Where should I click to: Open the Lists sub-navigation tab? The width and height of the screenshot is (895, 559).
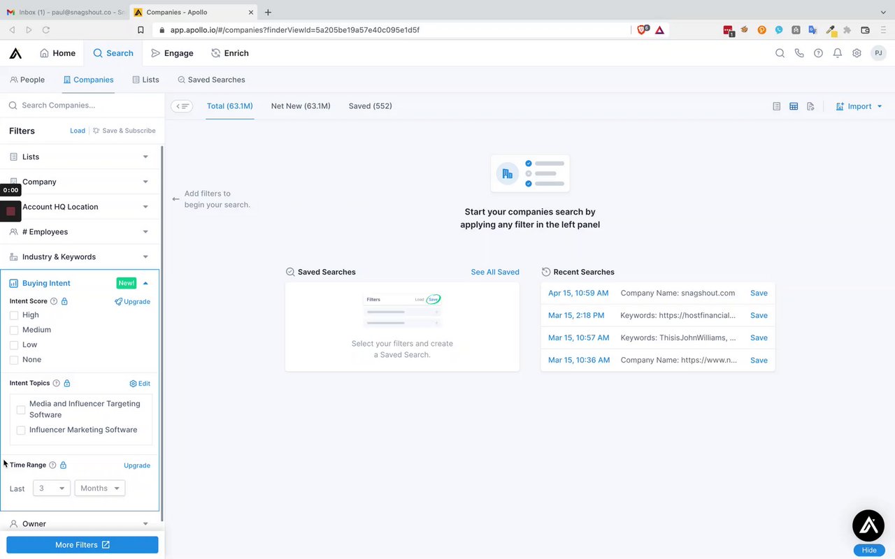(x=145, y=80)
